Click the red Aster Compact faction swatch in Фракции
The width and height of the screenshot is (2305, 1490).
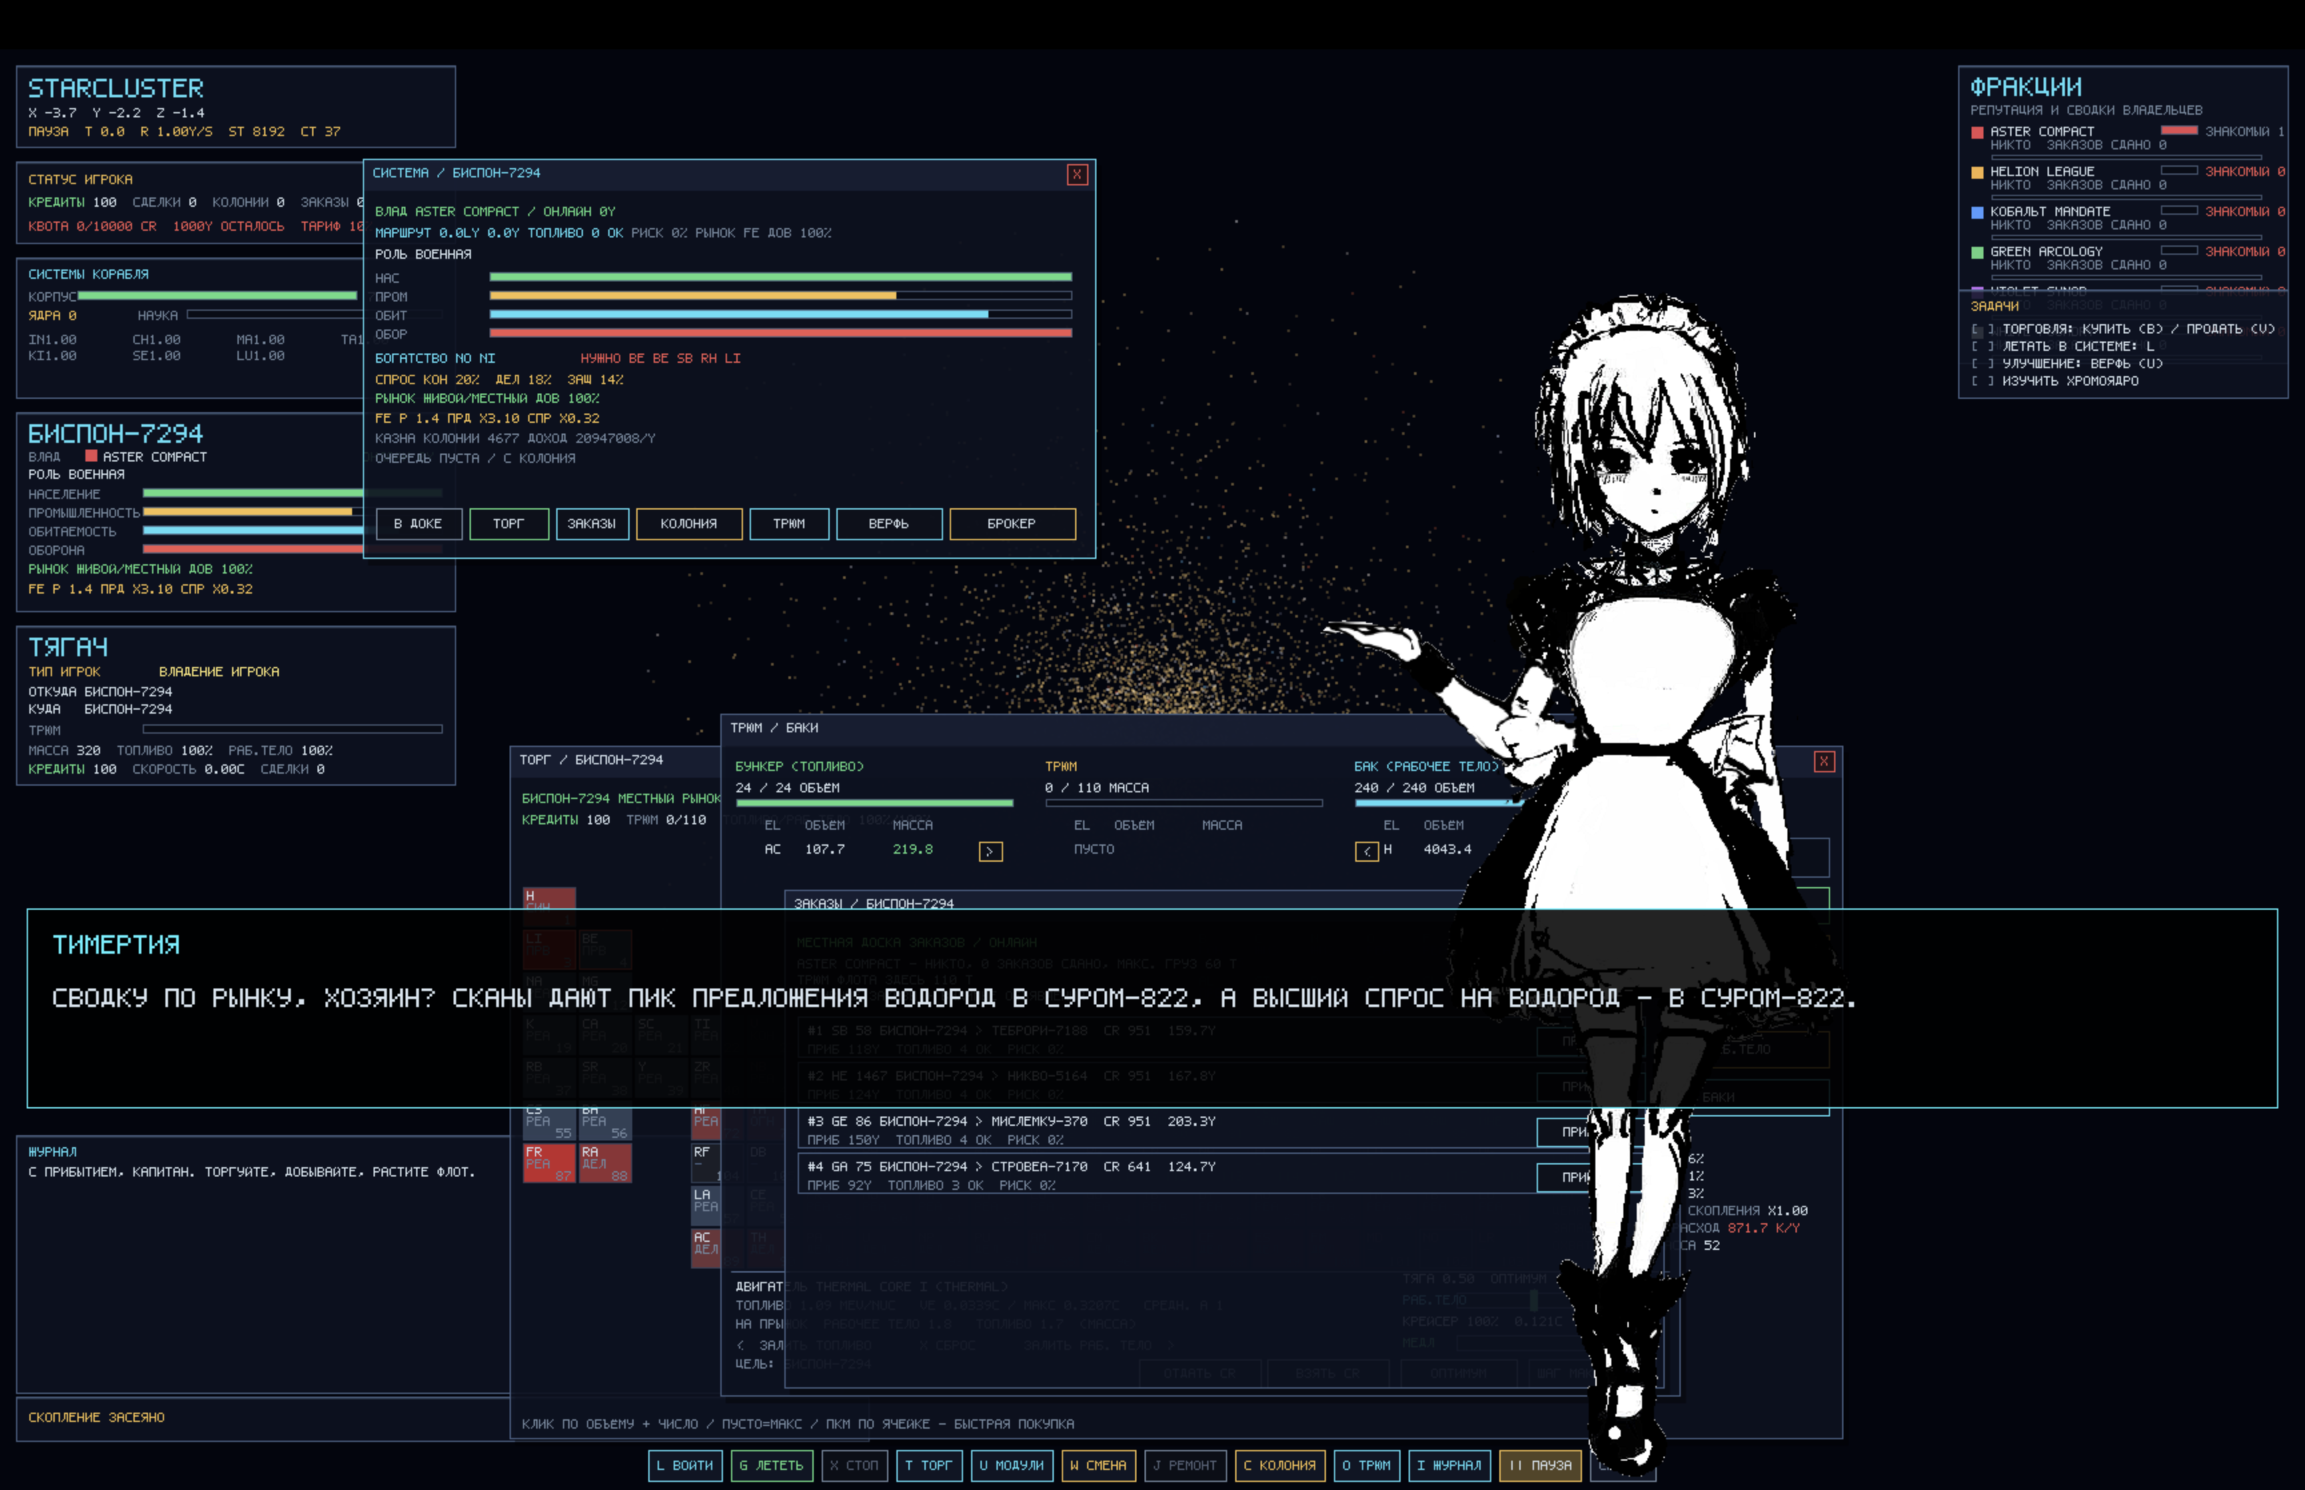pyautogui.click(x=1977, y=131)
